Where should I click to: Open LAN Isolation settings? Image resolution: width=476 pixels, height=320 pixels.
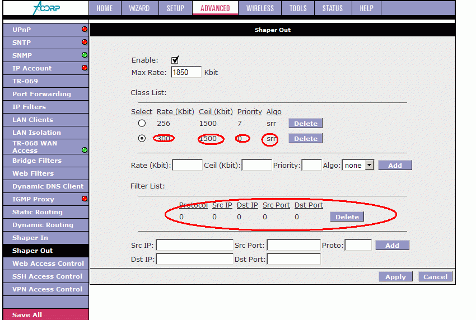coord(46,133)
